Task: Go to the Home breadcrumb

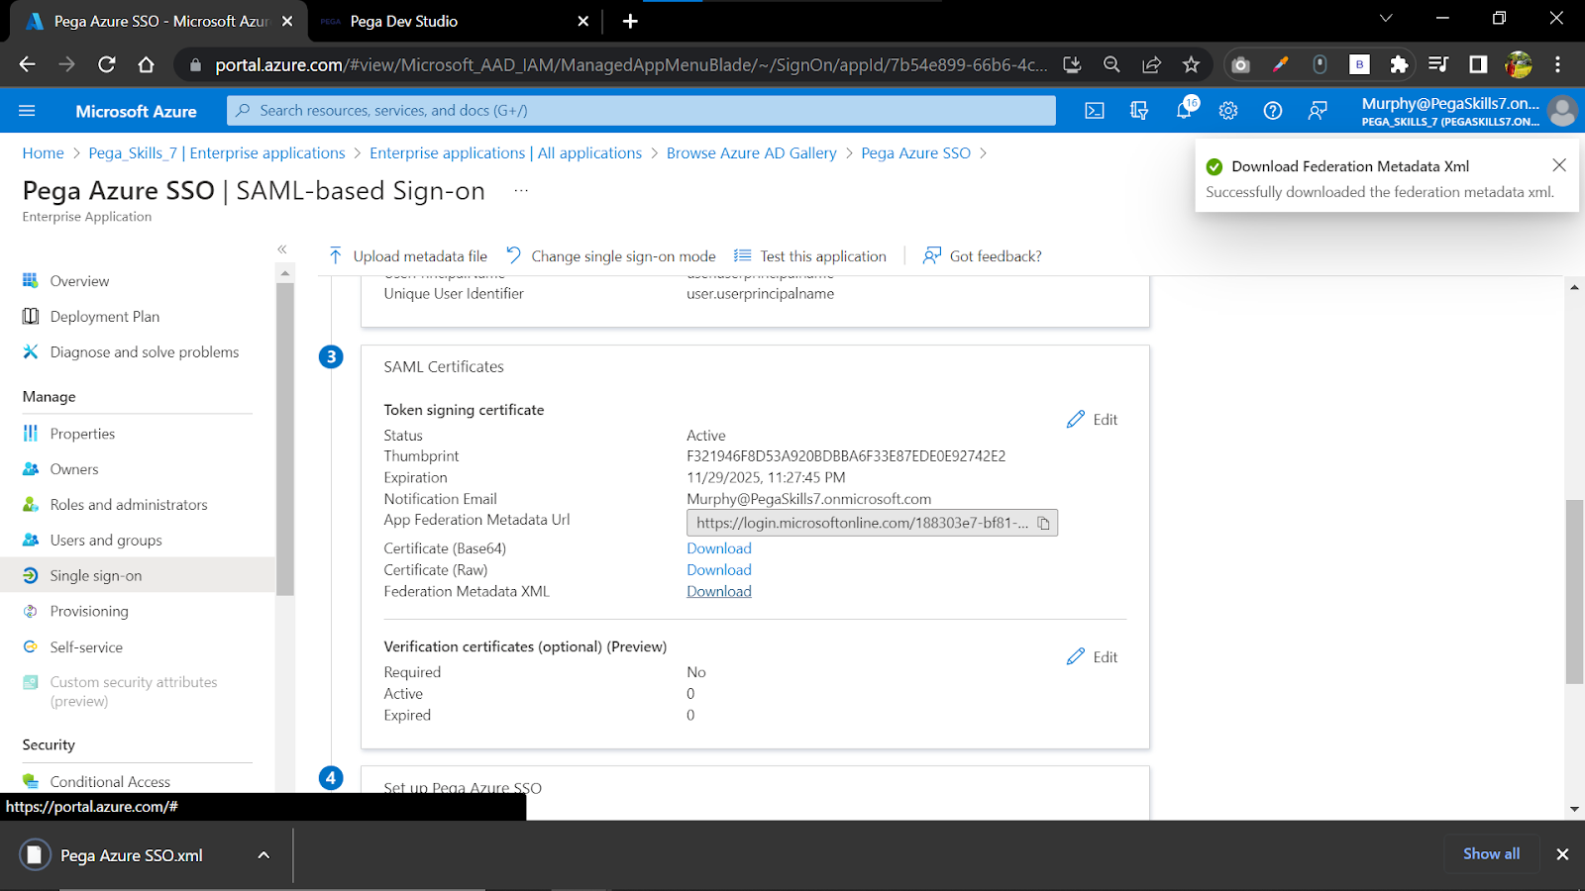Action: point(43,153)
